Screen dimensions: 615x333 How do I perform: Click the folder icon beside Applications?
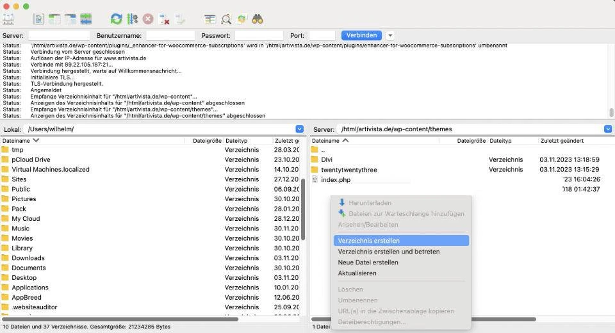click(5, 287)
